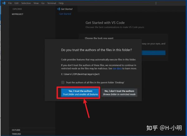Viewport: 187px width, 136px height.
Task: Open the Edit menu
Action: pos(17,3)
